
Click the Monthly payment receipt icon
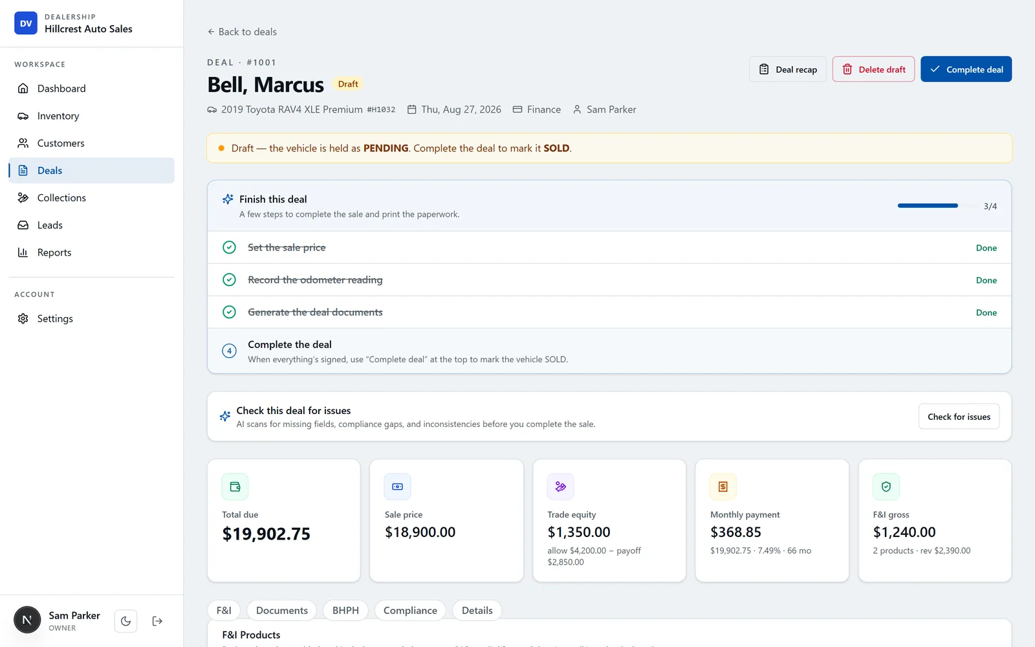(x=723, y=487)
